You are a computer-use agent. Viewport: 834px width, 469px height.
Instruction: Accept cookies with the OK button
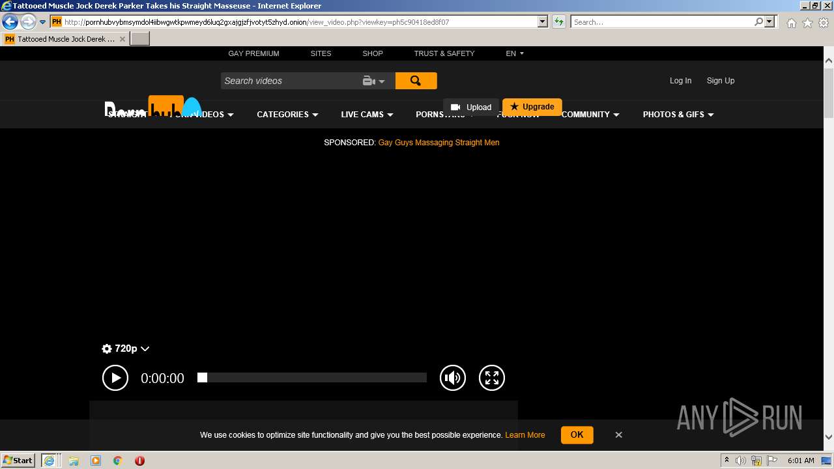tap(577, 435)
